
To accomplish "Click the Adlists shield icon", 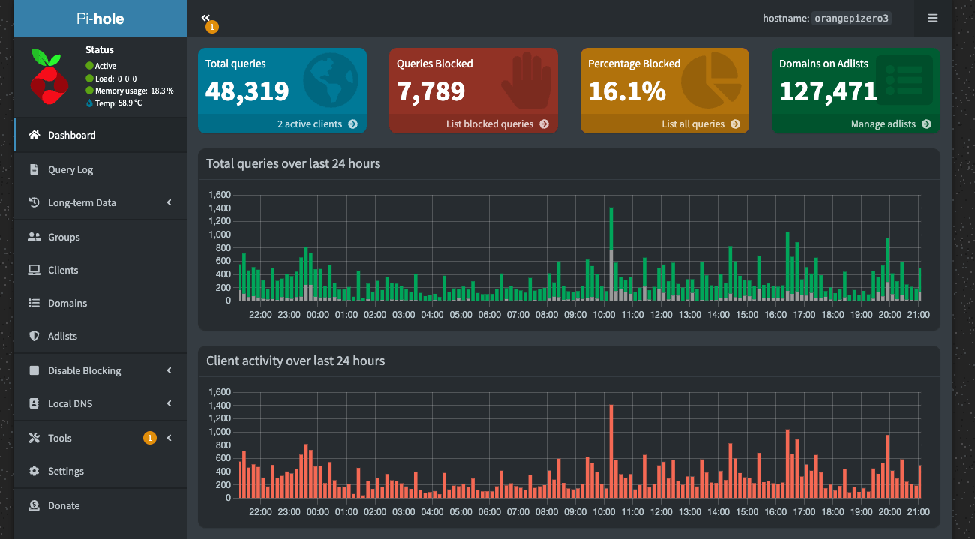I will 34,336.
